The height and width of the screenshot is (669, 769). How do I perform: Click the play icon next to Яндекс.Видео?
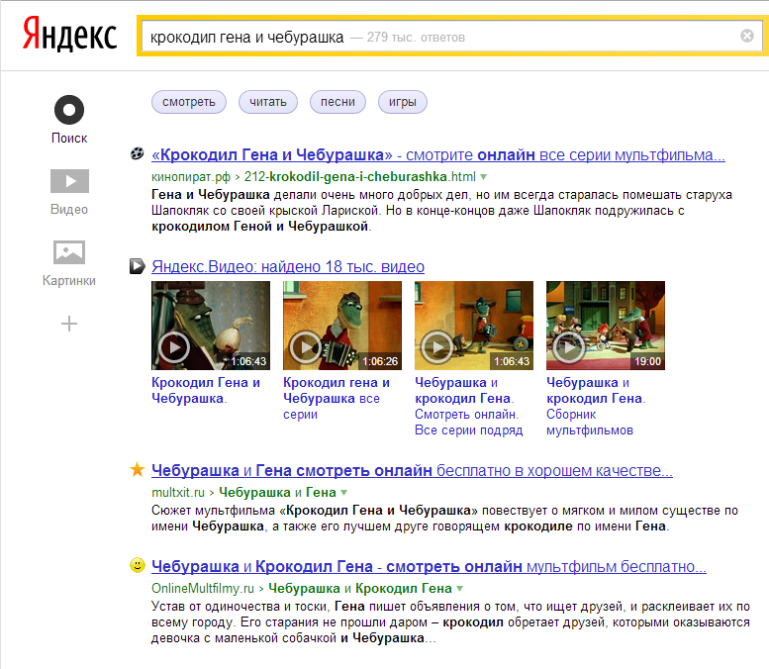pos(137,266)
